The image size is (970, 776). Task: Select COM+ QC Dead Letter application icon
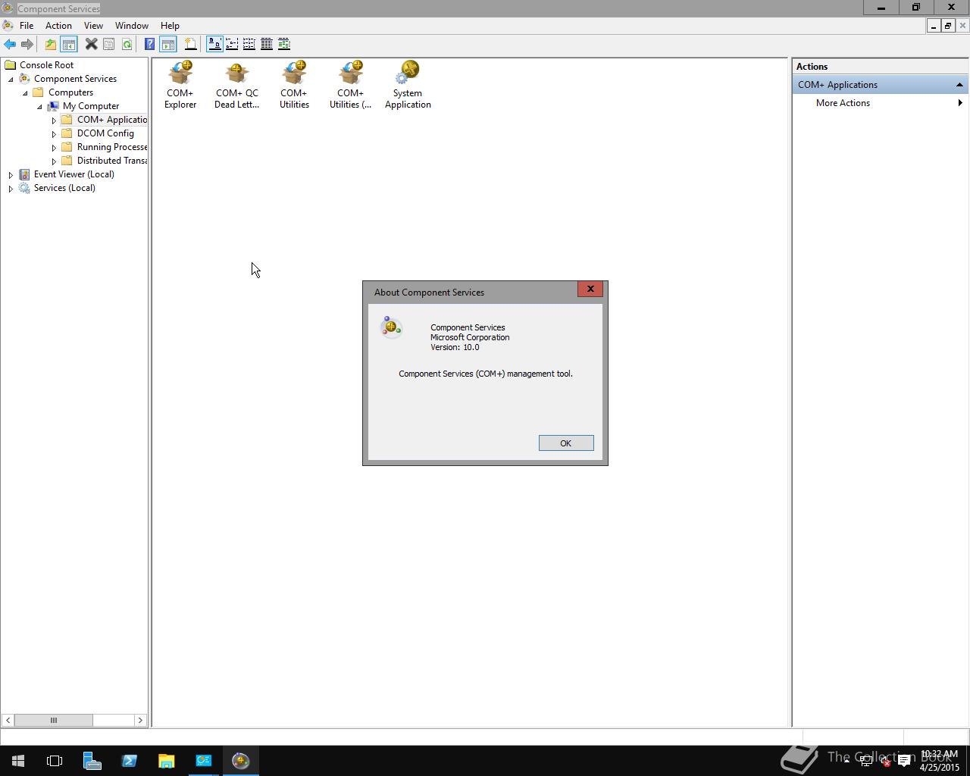(x=236, y=85)
